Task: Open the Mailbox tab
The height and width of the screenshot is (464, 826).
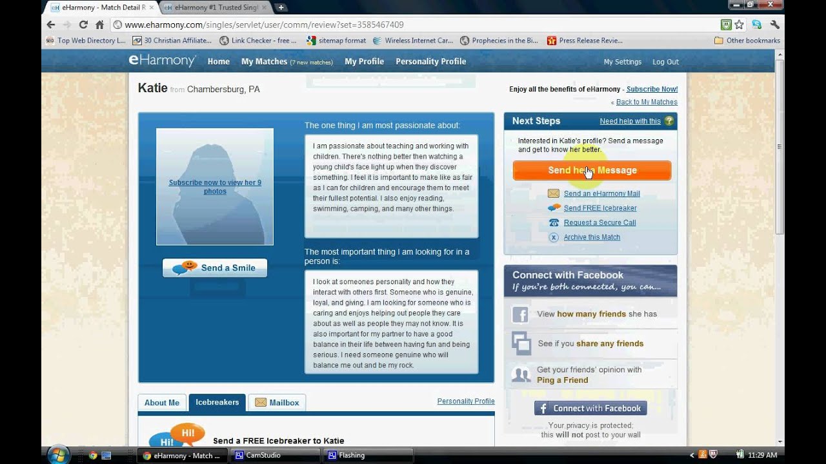Action: coord(277,403)
